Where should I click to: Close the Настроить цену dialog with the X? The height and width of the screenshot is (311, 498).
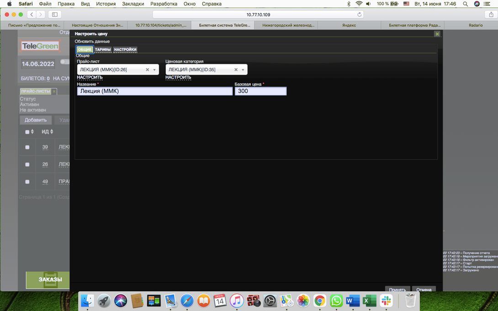(437, 34)
